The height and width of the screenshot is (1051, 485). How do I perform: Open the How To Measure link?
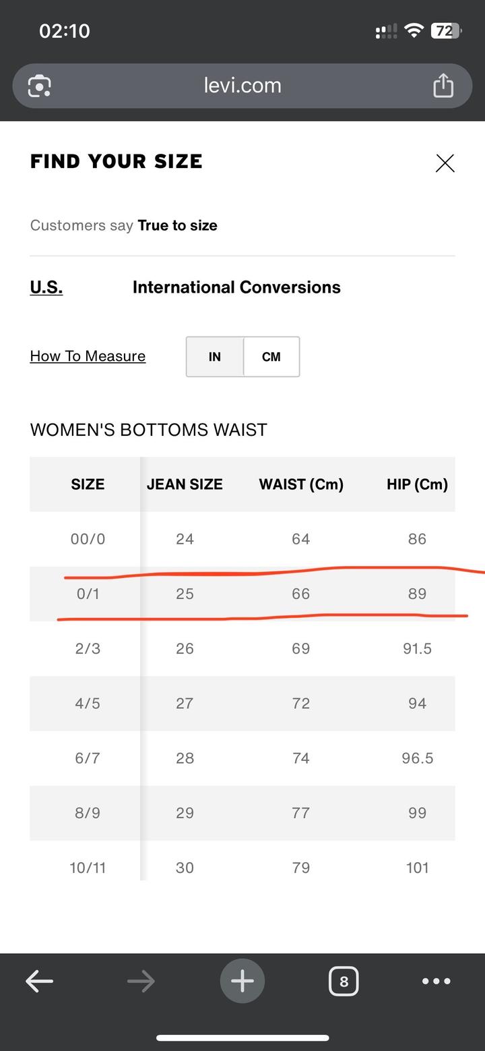coord(88,356)
